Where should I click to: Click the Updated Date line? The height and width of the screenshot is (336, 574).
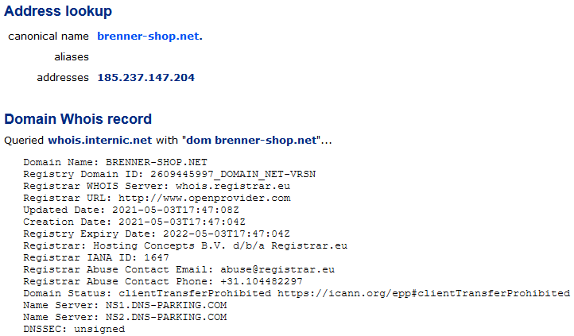tap(131, 210)
